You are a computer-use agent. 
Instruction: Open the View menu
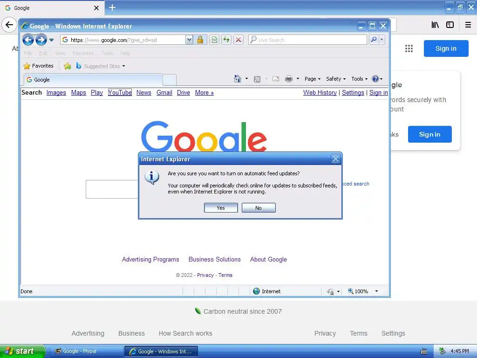click(x=60, y=53)
